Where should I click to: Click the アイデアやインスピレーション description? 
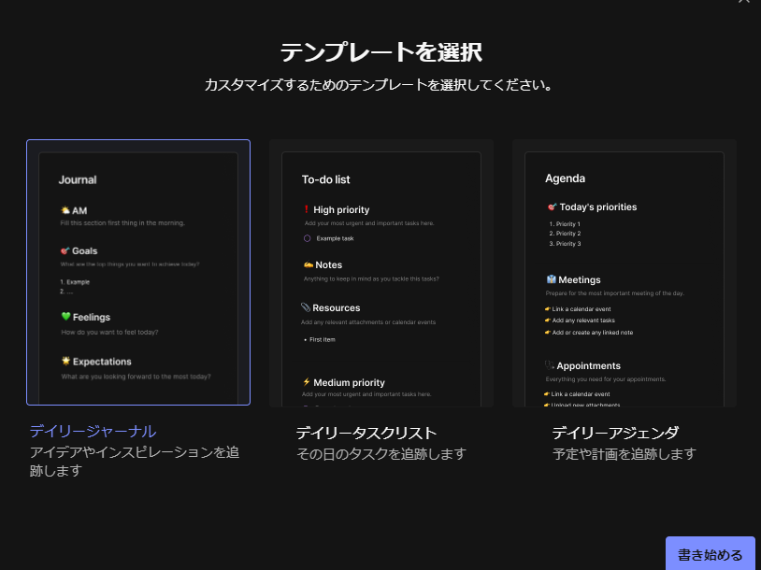point(135,462)
